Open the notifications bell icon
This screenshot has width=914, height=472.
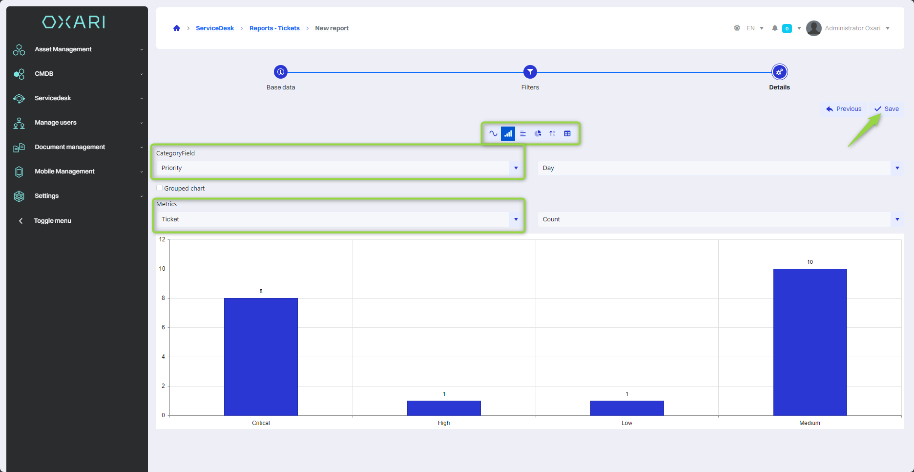coord(774,28)
